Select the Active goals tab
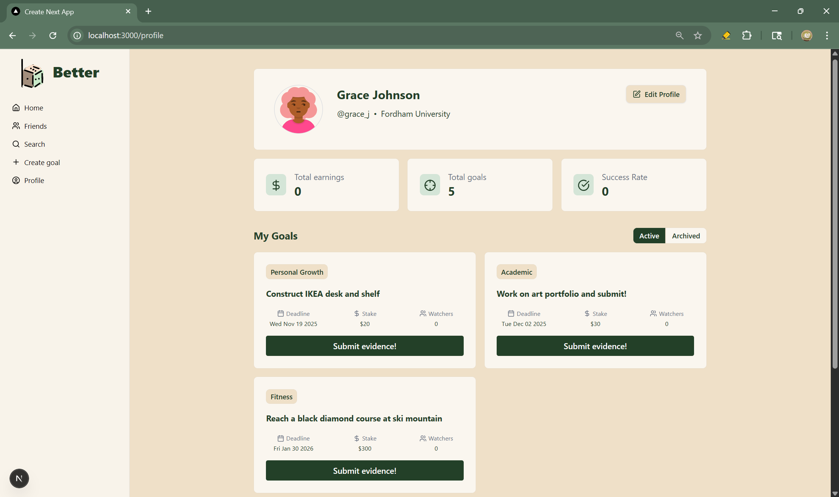839x497 pixels. (649, 236)
